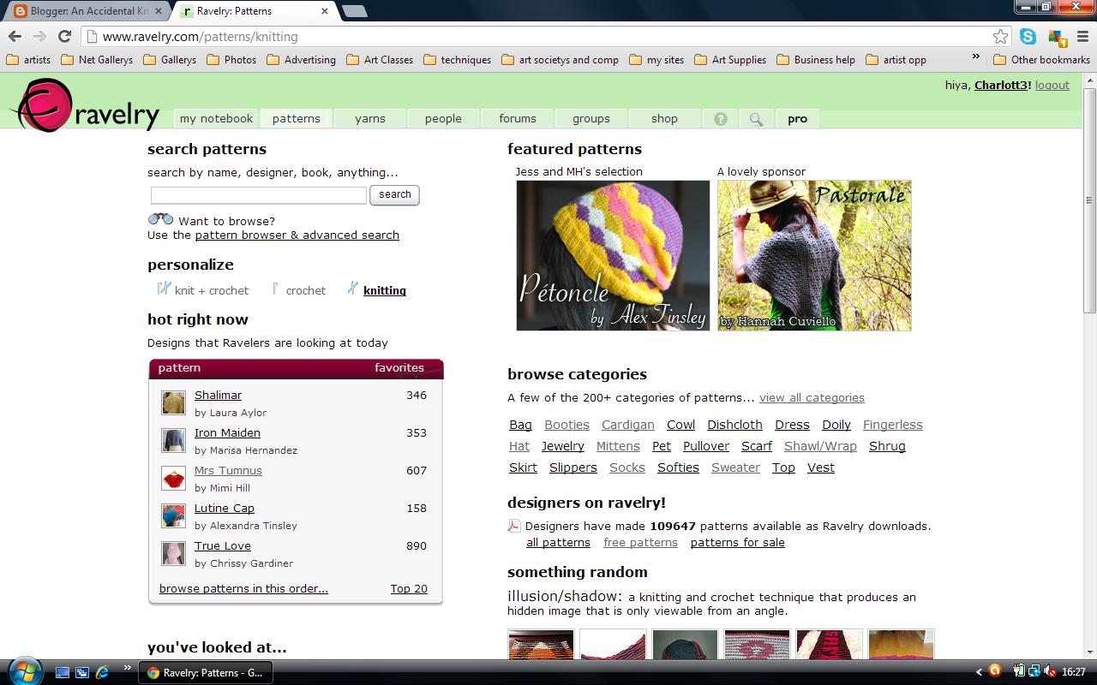This screenshot has height=685, width=1097.
Task: Click the magnifier search icon in navigation
Action: (756, 119)
